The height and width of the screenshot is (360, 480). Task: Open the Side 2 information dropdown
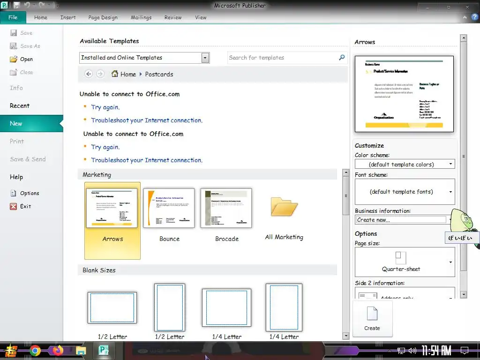[405, 293]
